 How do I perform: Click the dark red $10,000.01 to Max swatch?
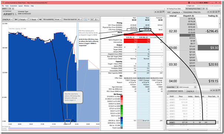(122, 97)
